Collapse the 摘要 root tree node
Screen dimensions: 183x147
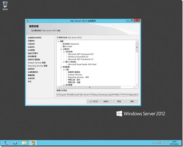(58, 41)
